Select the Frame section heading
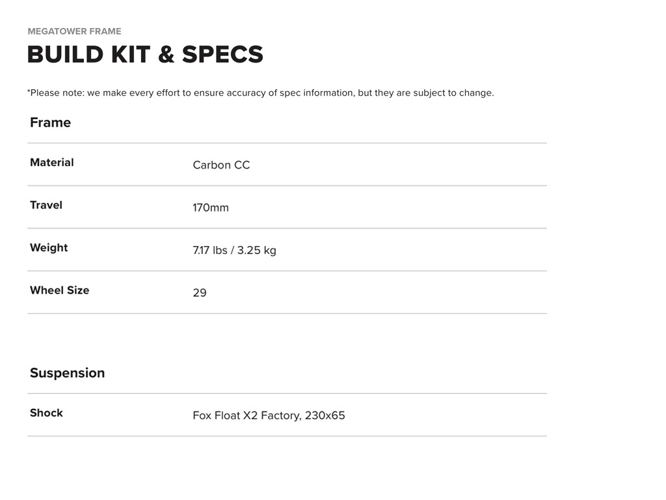Screen dimensions: 666x500 (x=50, y=122)
